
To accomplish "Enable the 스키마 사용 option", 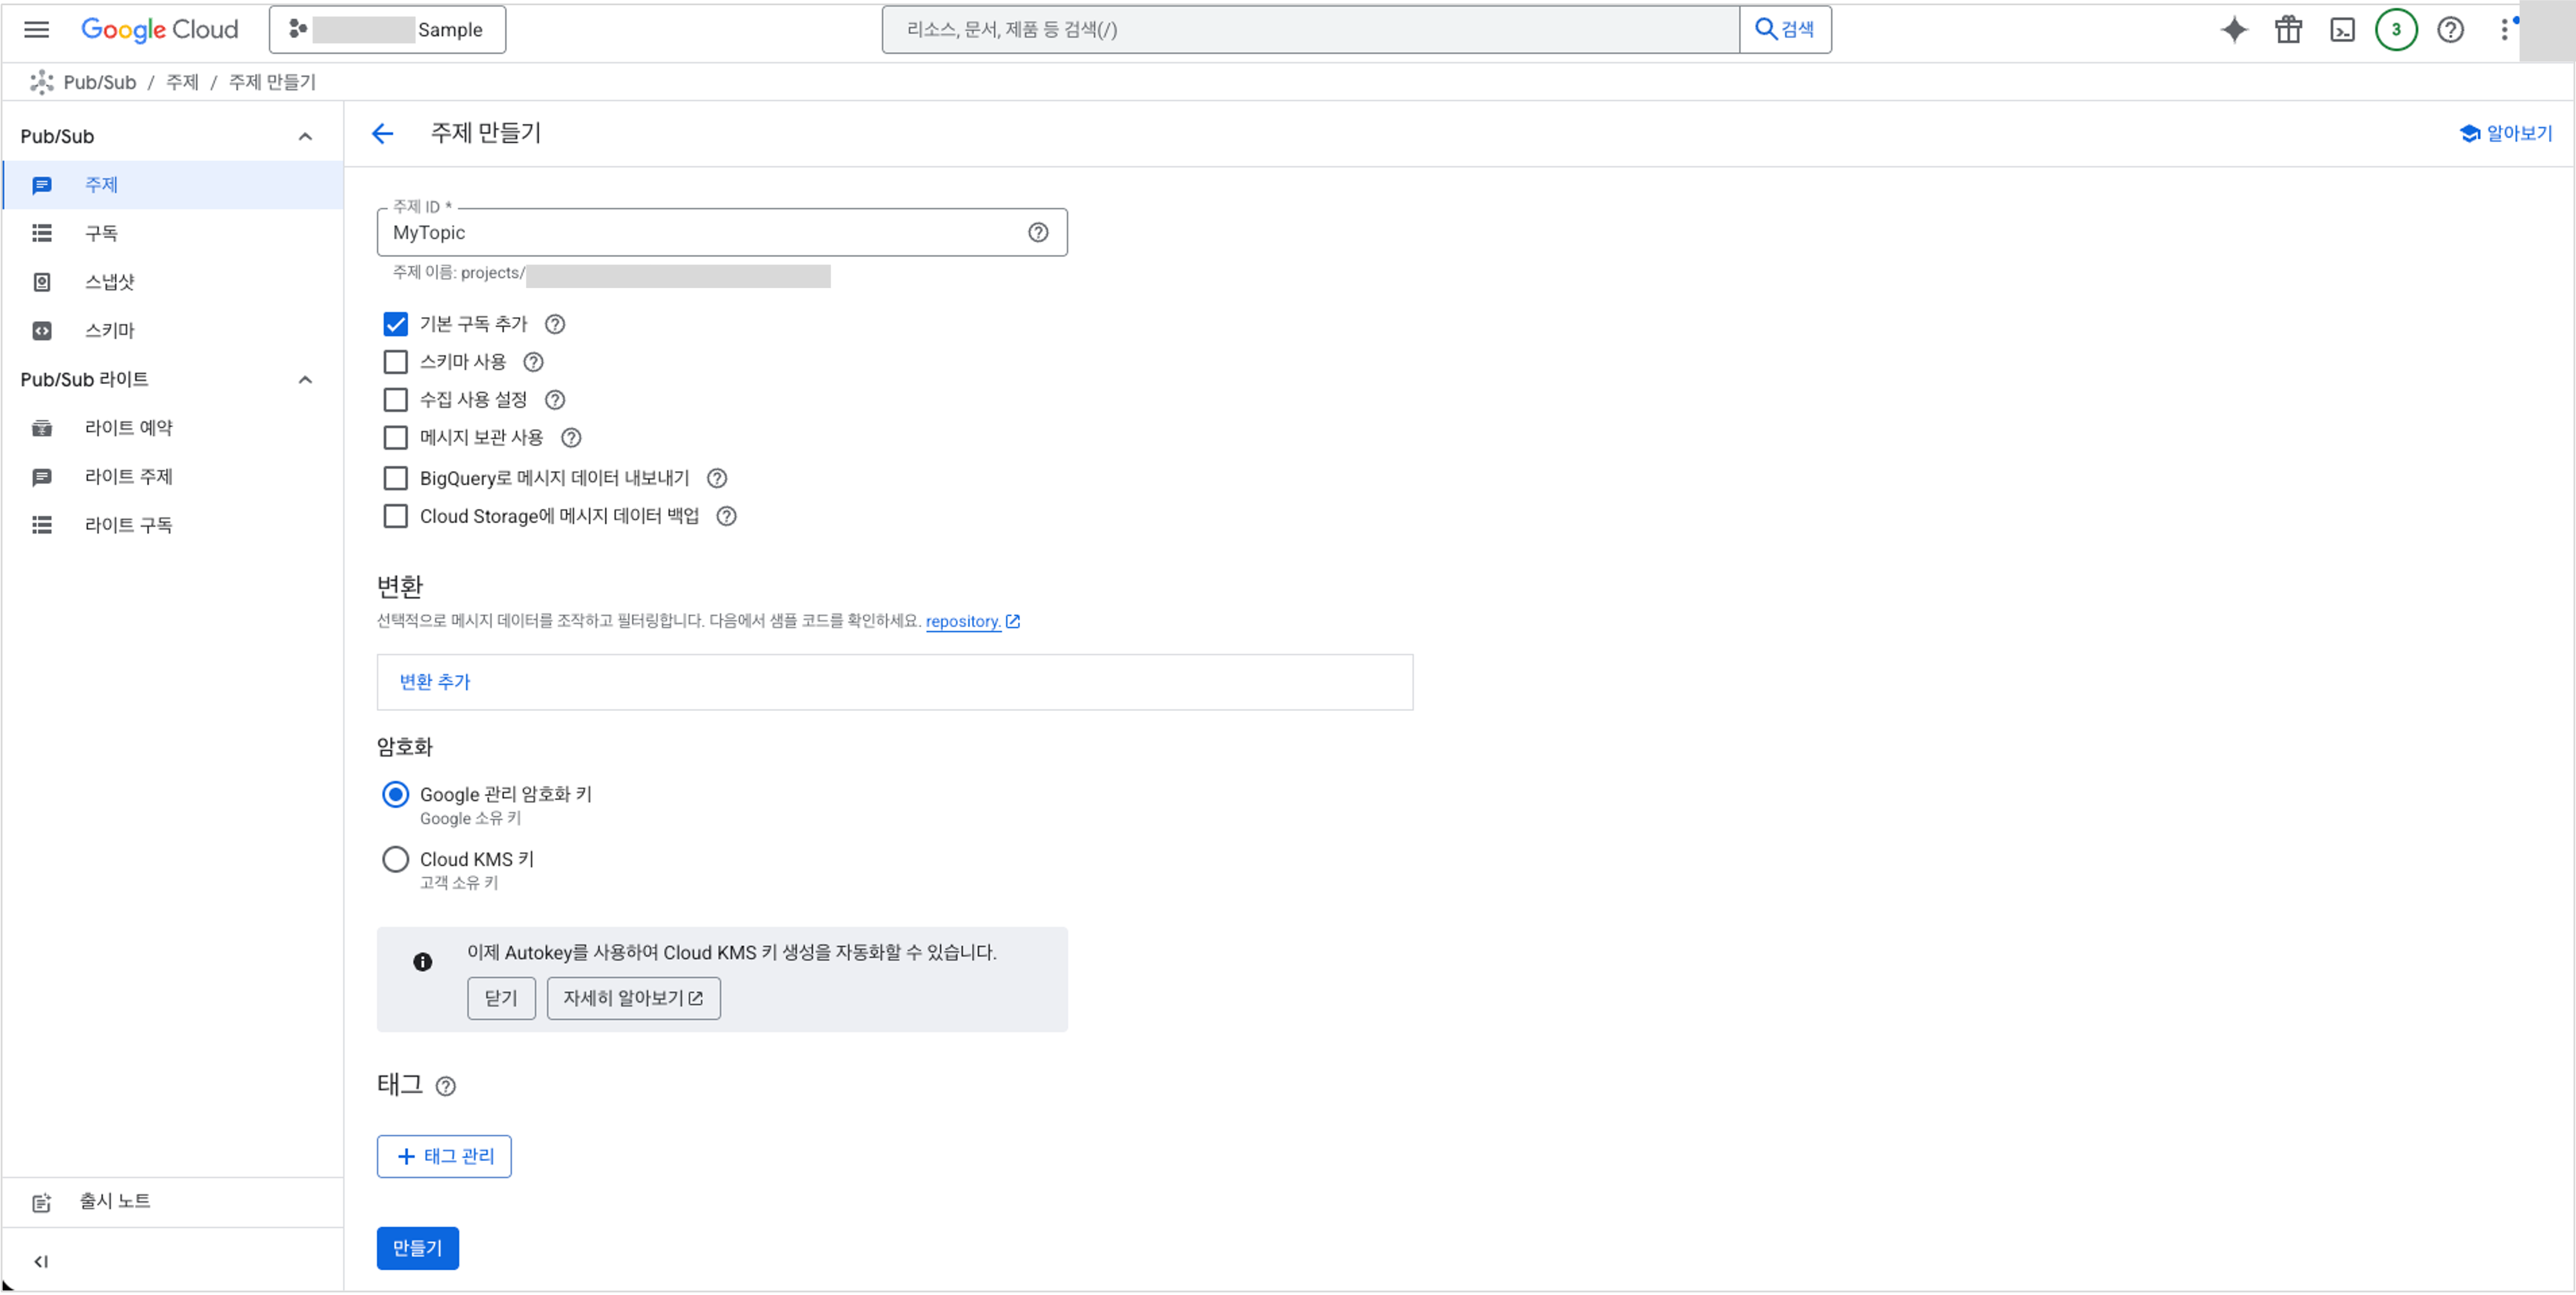I will 395,361.
